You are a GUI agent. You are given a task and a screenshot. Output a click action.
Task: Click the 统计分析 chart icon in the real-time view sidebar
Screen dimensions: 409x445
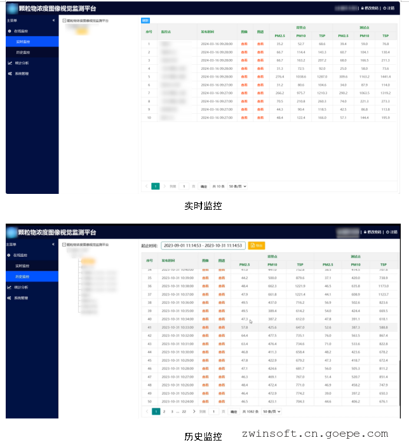(10, 63)
